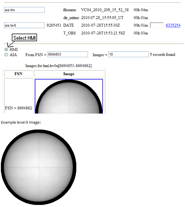Click the "5 records found" status text
Screen dimensions: 185x207
pos(162,54)
